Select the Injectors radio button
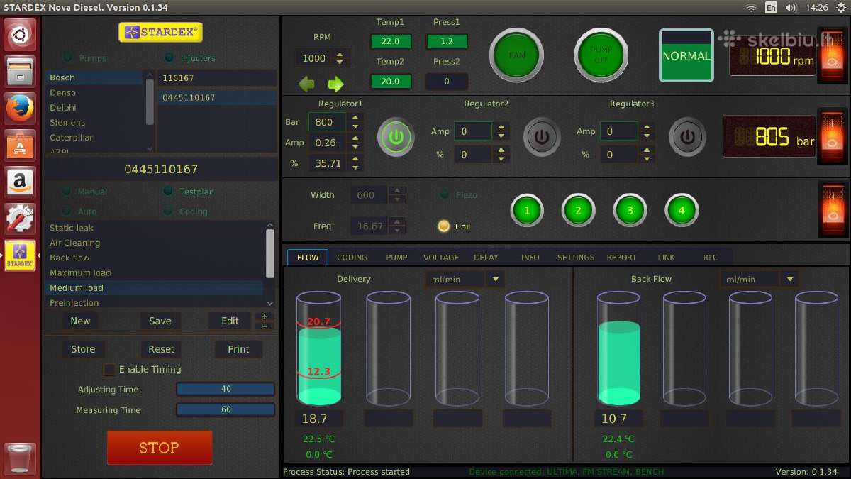The height and width of the screenshot is (479, 851). [169, 57]
